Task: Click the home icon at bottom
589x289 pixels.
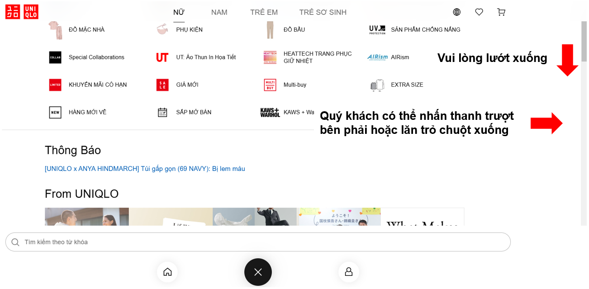Action: pos(167,272)
